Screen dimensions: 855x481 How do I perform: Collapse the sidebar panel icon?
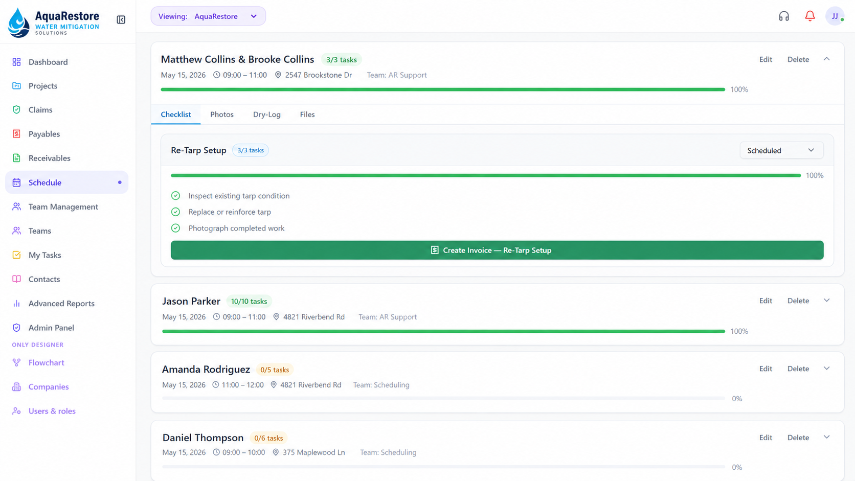click(121, 20)
